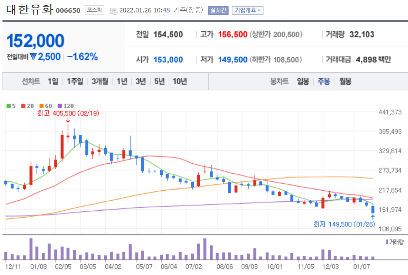This screenshot has width=408, height=275.
Task: Click the purple 120 moving average swatch
Action: (x=60, y=106)
